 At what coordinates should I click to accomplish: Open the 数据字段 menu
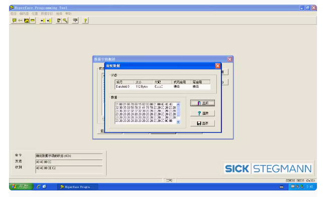click(x=47, y=14)
